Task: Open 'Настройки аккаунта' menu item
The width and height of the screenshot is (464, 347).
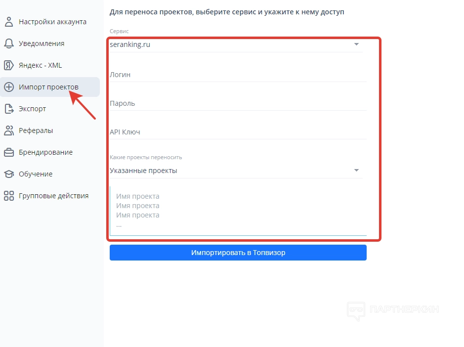Action: [52, 22]
